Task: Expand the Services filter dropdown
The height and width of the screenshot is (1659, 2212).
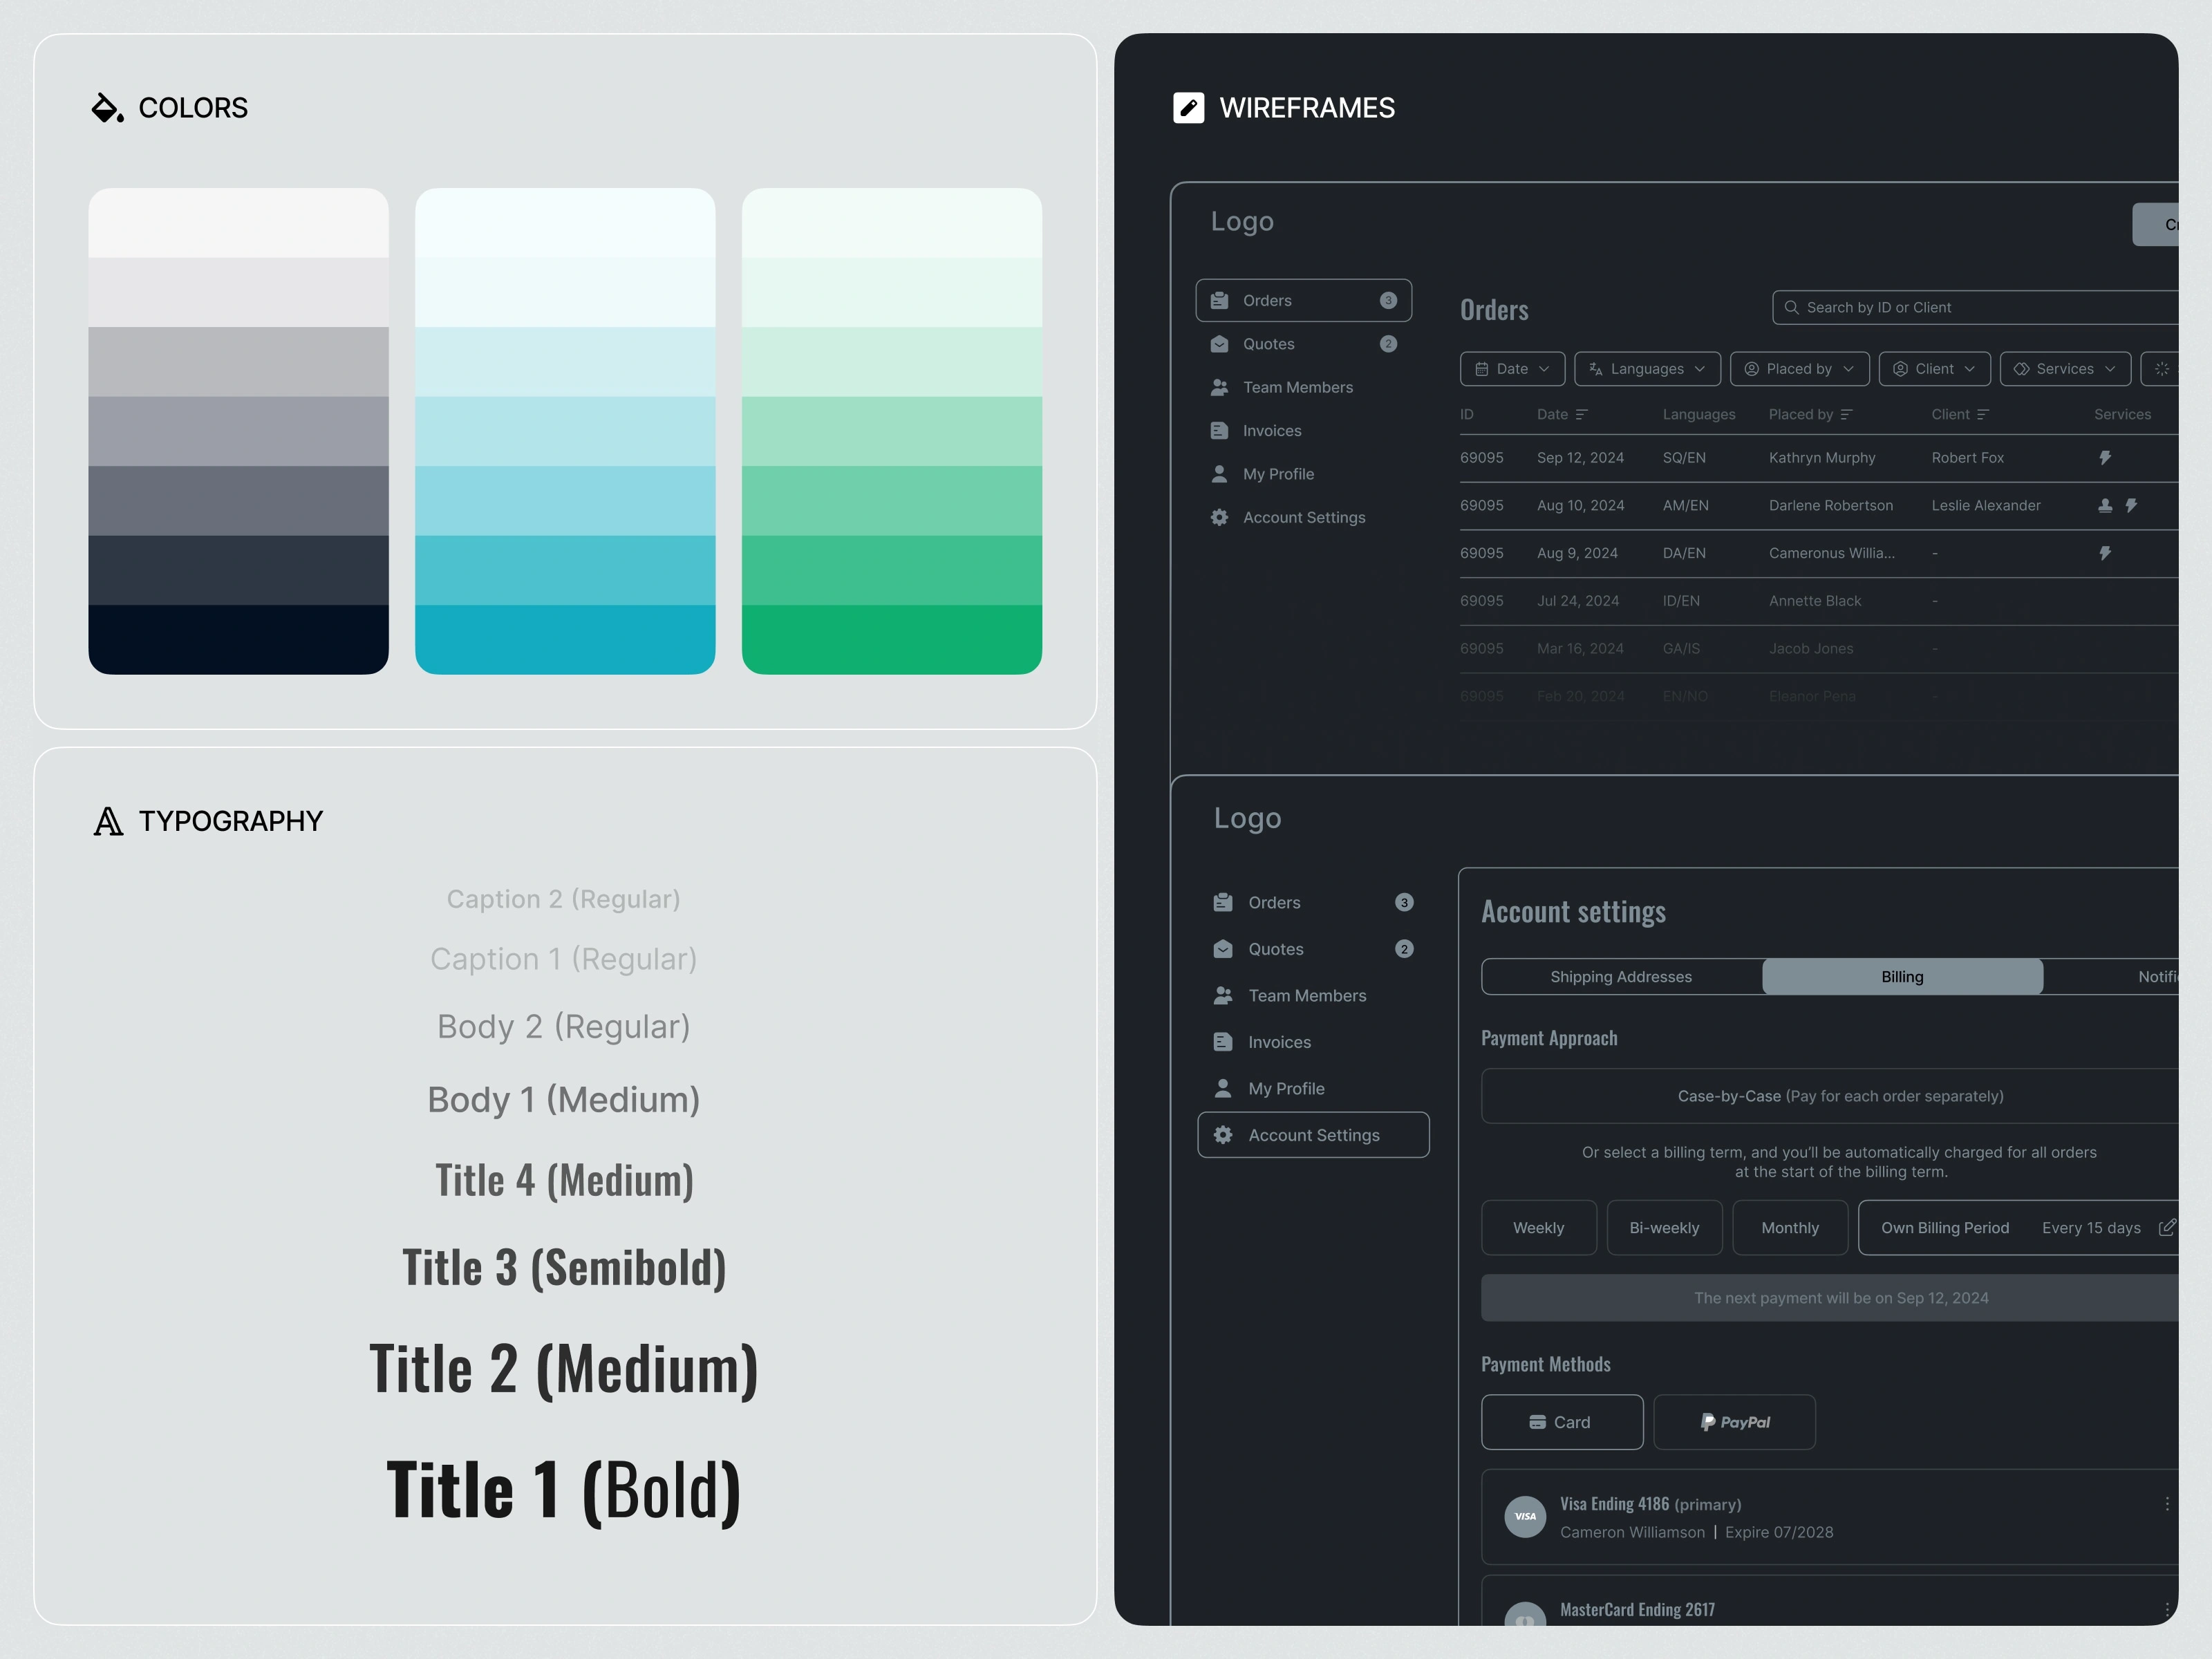Action: (2064, 369)
